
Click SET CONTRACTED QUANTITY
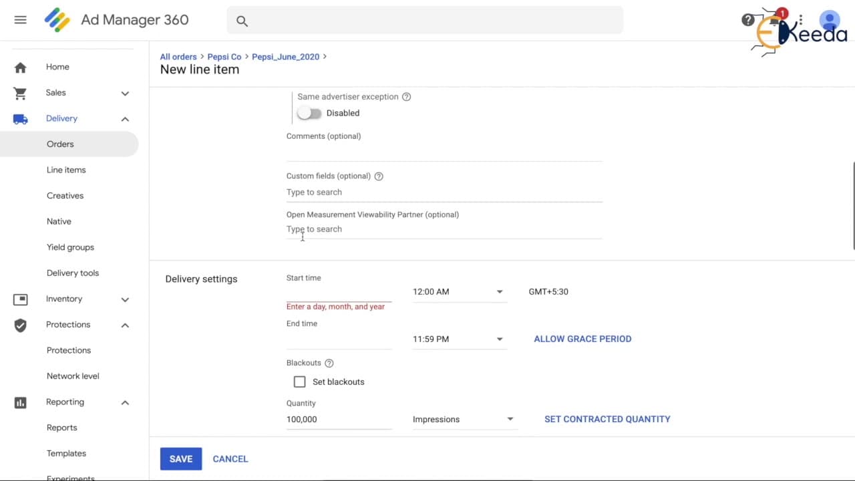(607, 420)
